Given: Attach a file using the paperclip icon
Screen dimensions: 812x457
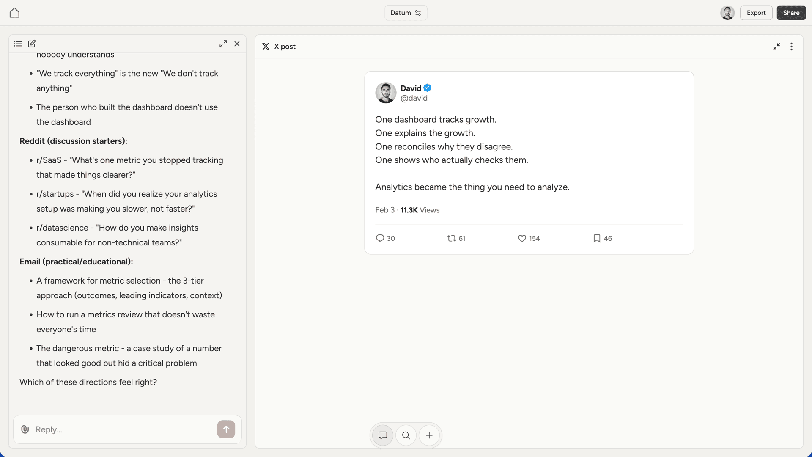Looking at the screenshot, I should pyautogui.click(x=25, y=429).
